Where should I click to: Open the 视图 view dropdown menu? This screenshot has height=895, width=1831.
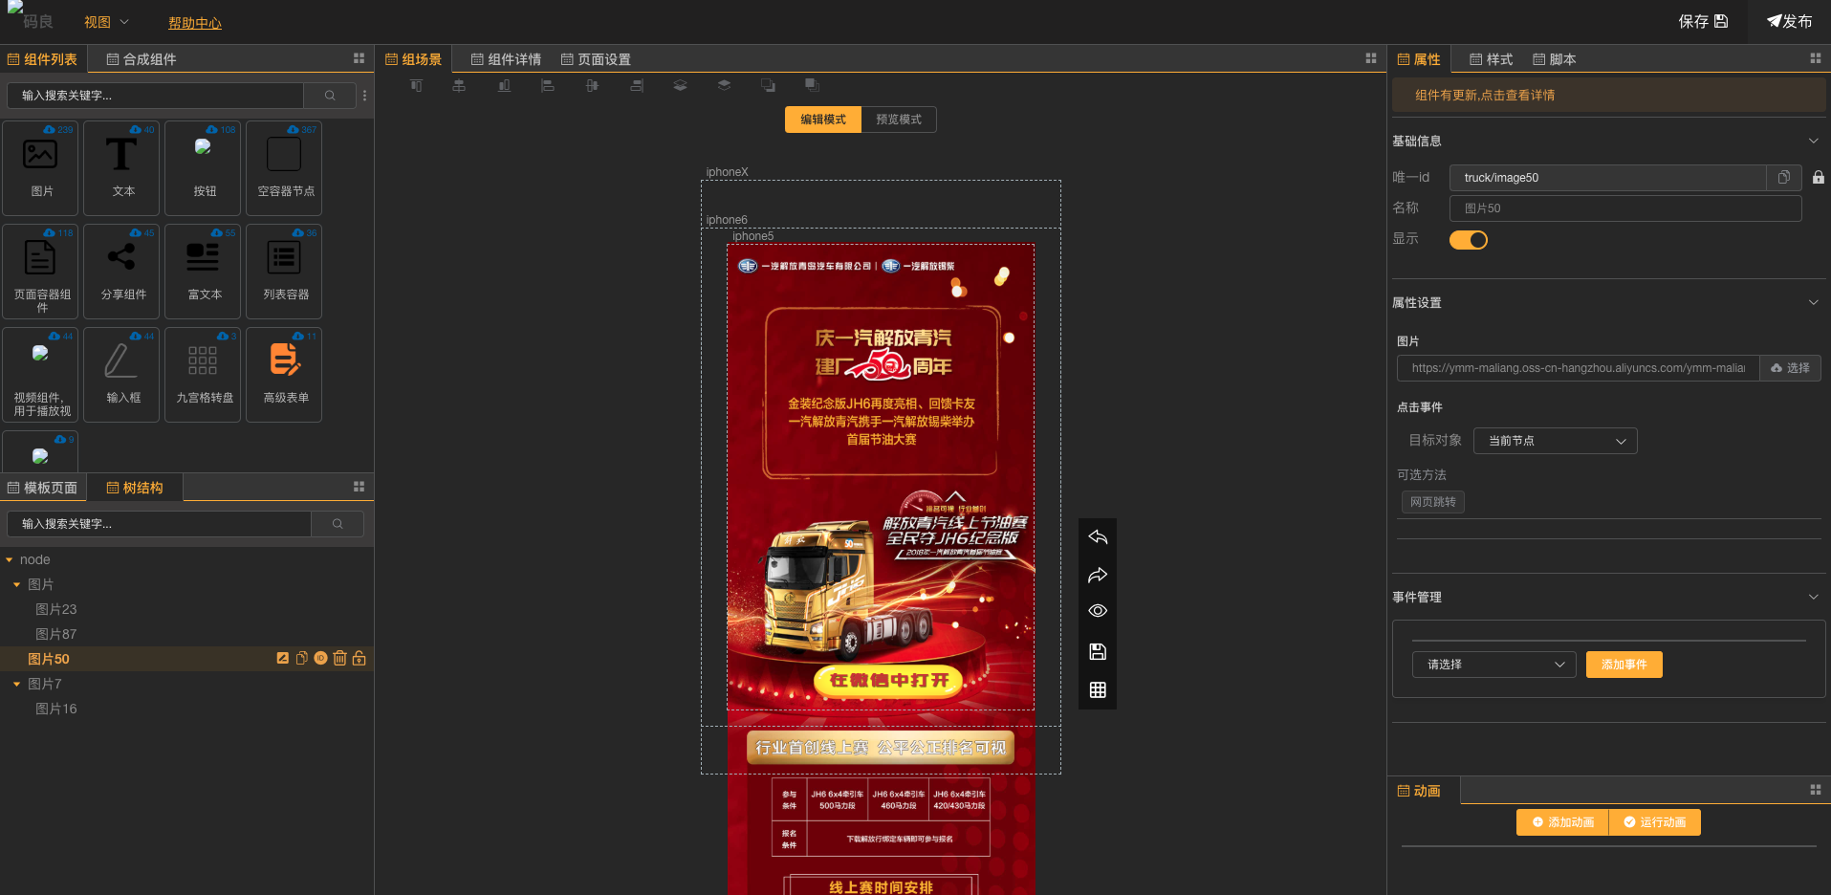point(106,22)
